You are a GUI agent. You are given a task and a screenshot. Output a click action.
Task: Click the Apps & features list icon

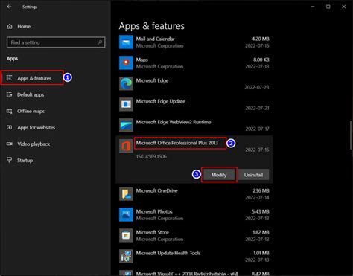click(x=9, y=78)
